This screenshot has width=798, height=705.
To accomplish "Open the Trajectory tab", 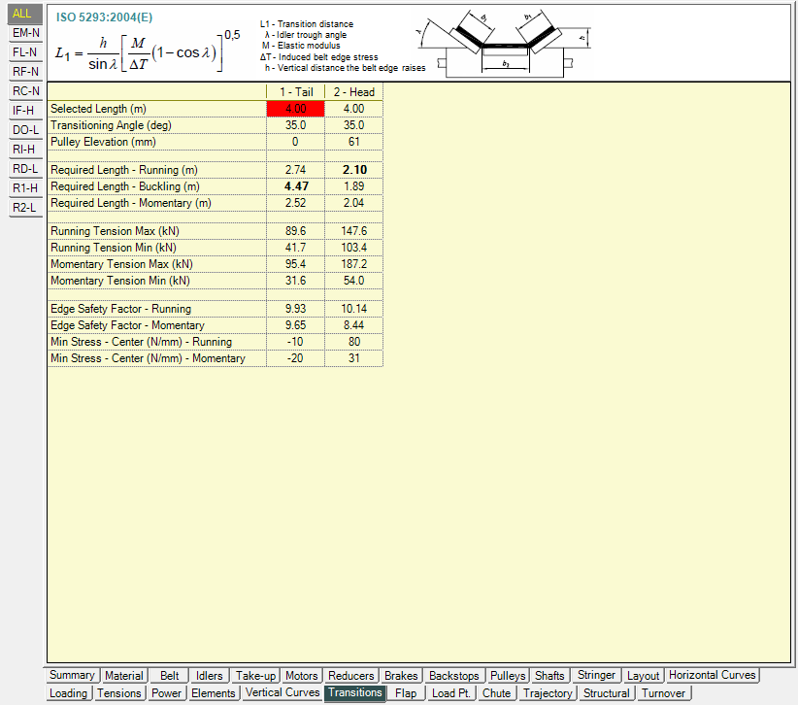I will [548, 693].
